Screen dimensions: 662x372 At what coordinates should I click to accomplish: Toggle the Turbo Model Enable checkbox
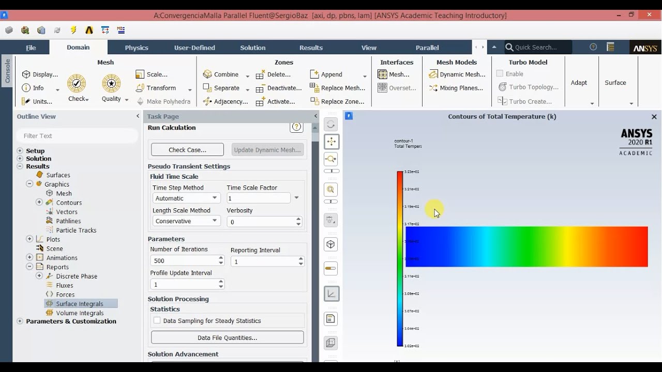tap(500, 74)
